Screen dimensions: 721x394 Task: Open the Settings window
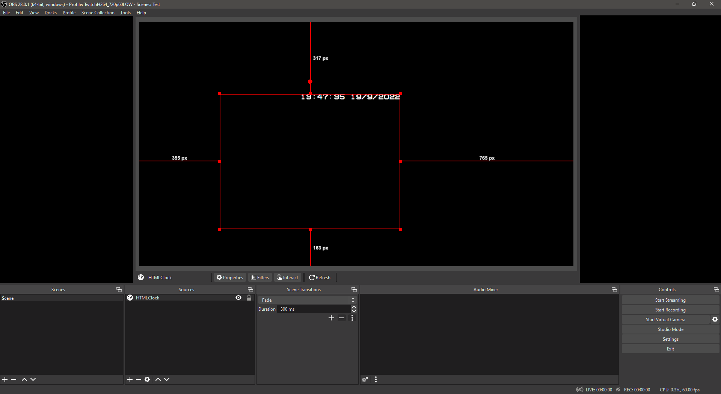[x=670, y=339]
